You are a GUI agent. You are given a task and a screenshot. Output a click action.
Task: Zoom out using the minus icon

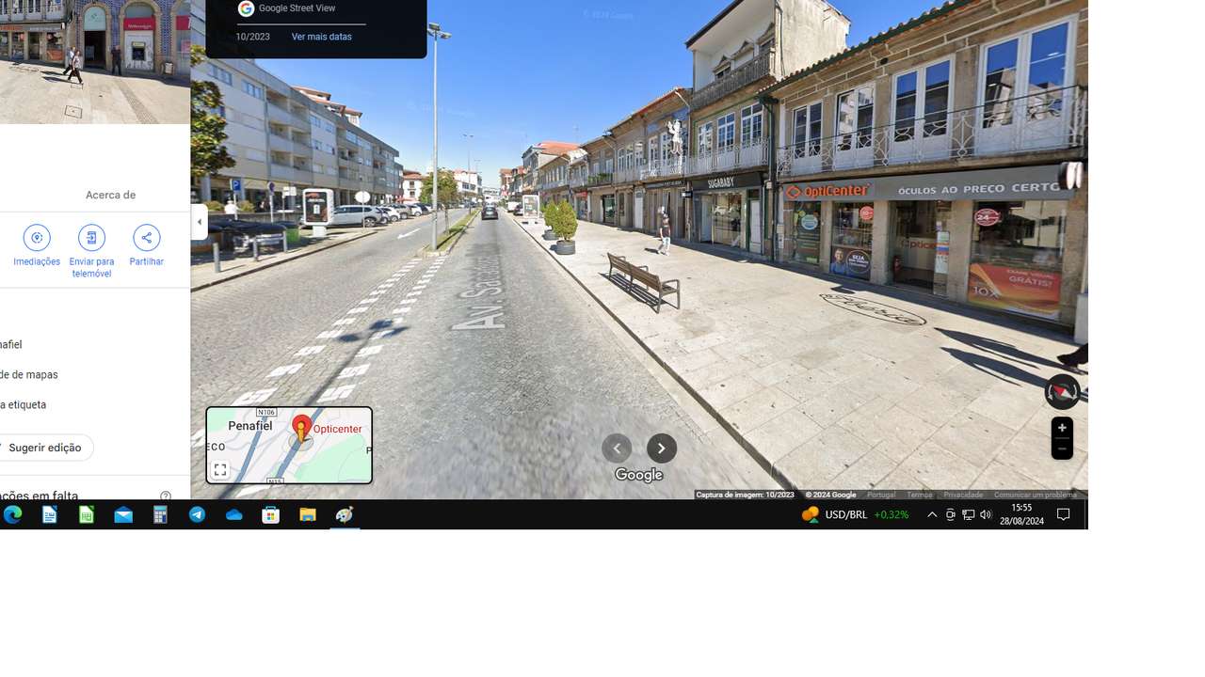(1061, 449)
